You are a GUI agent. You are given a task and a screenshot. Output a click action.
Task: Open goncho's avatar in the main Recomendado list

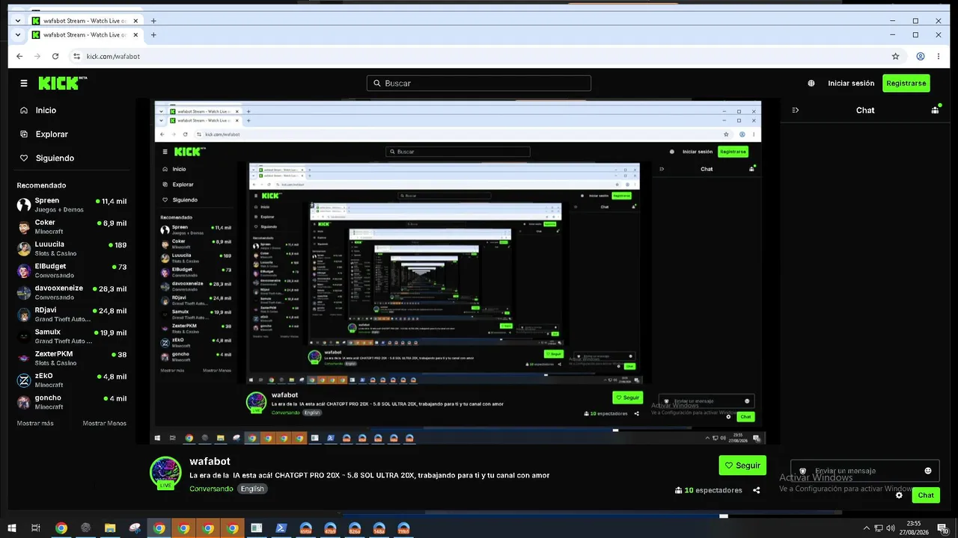click(x=24, y=402)
